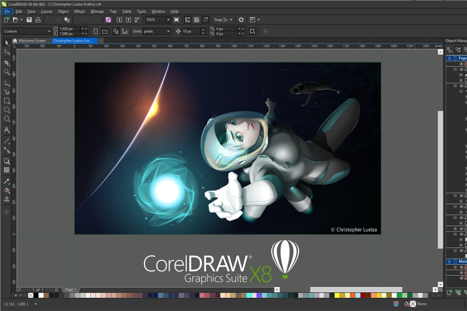Print the document using the printer icon
Viewport: 467px width, 311px height.
tap(38, 20)
